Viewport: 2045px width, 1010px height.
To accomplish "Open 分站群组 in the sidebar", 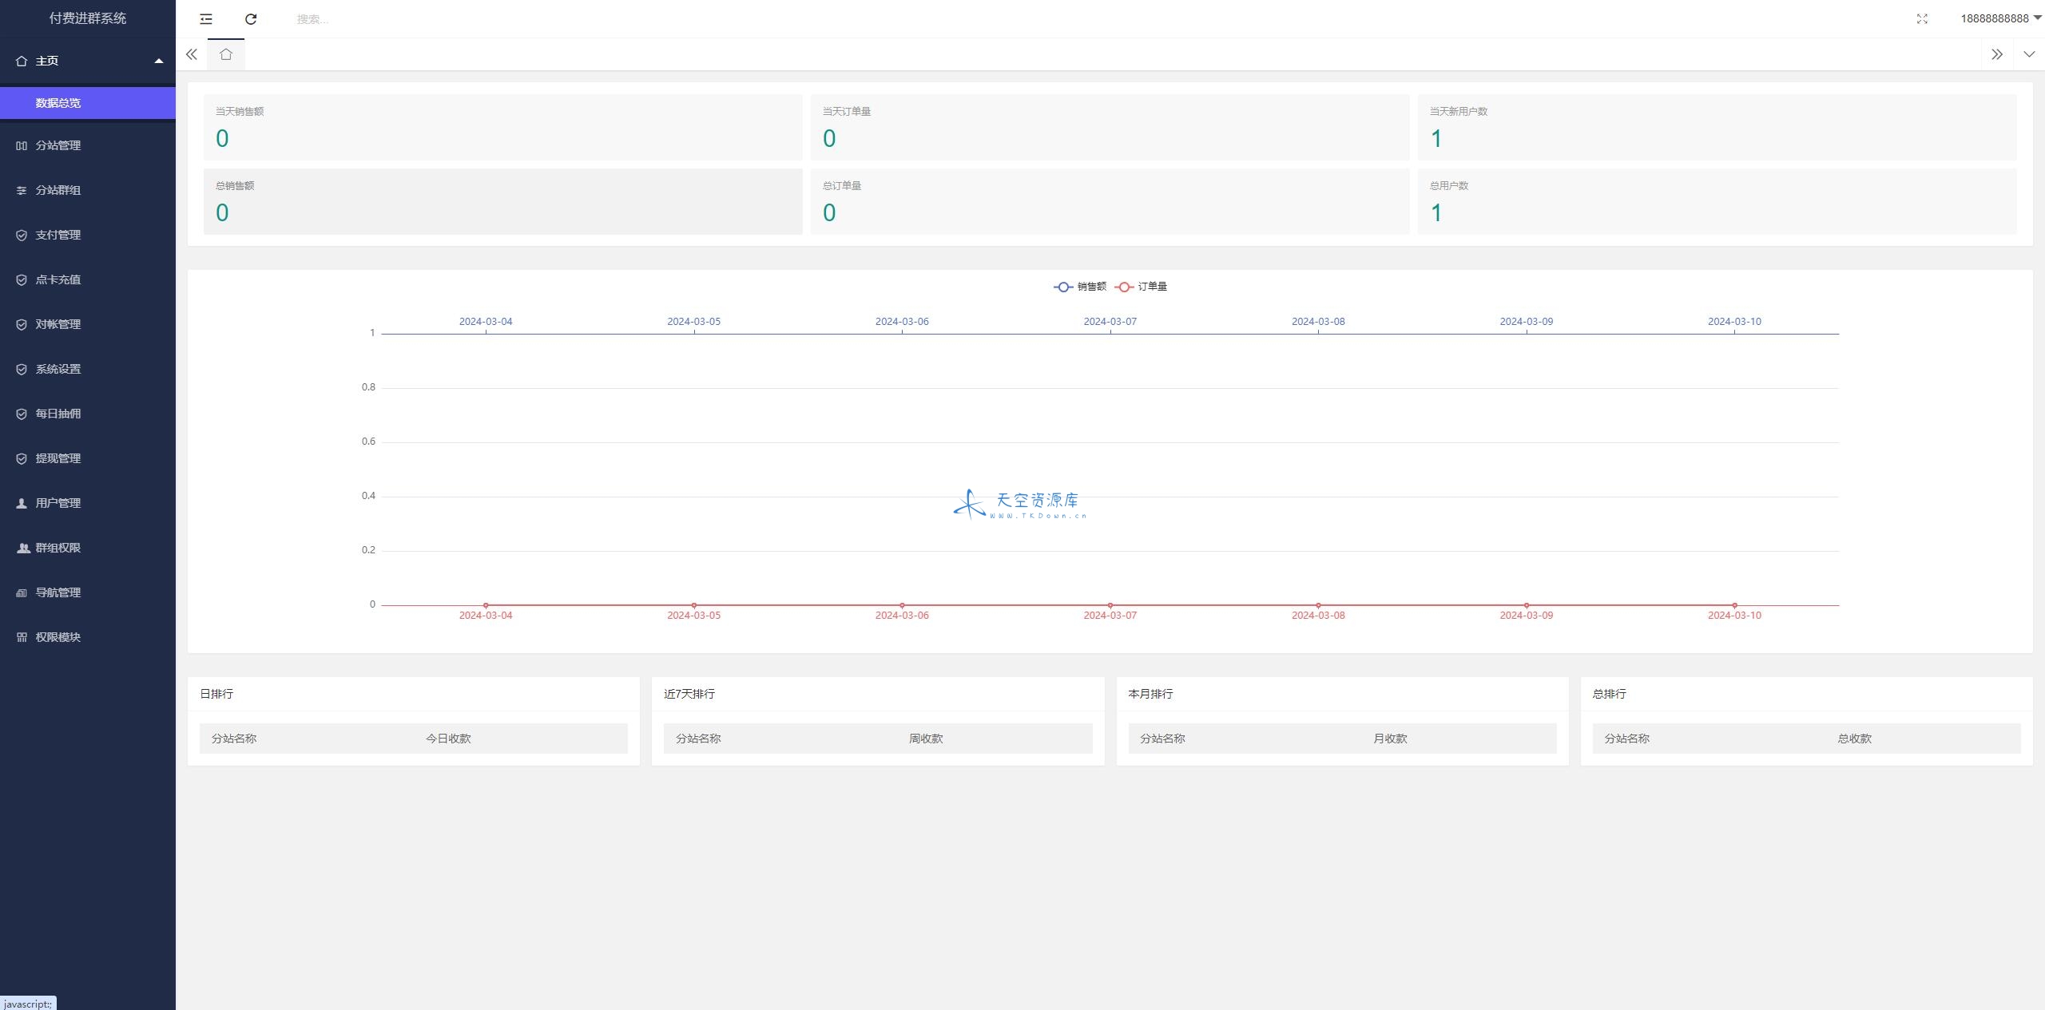I will (88, 190).
